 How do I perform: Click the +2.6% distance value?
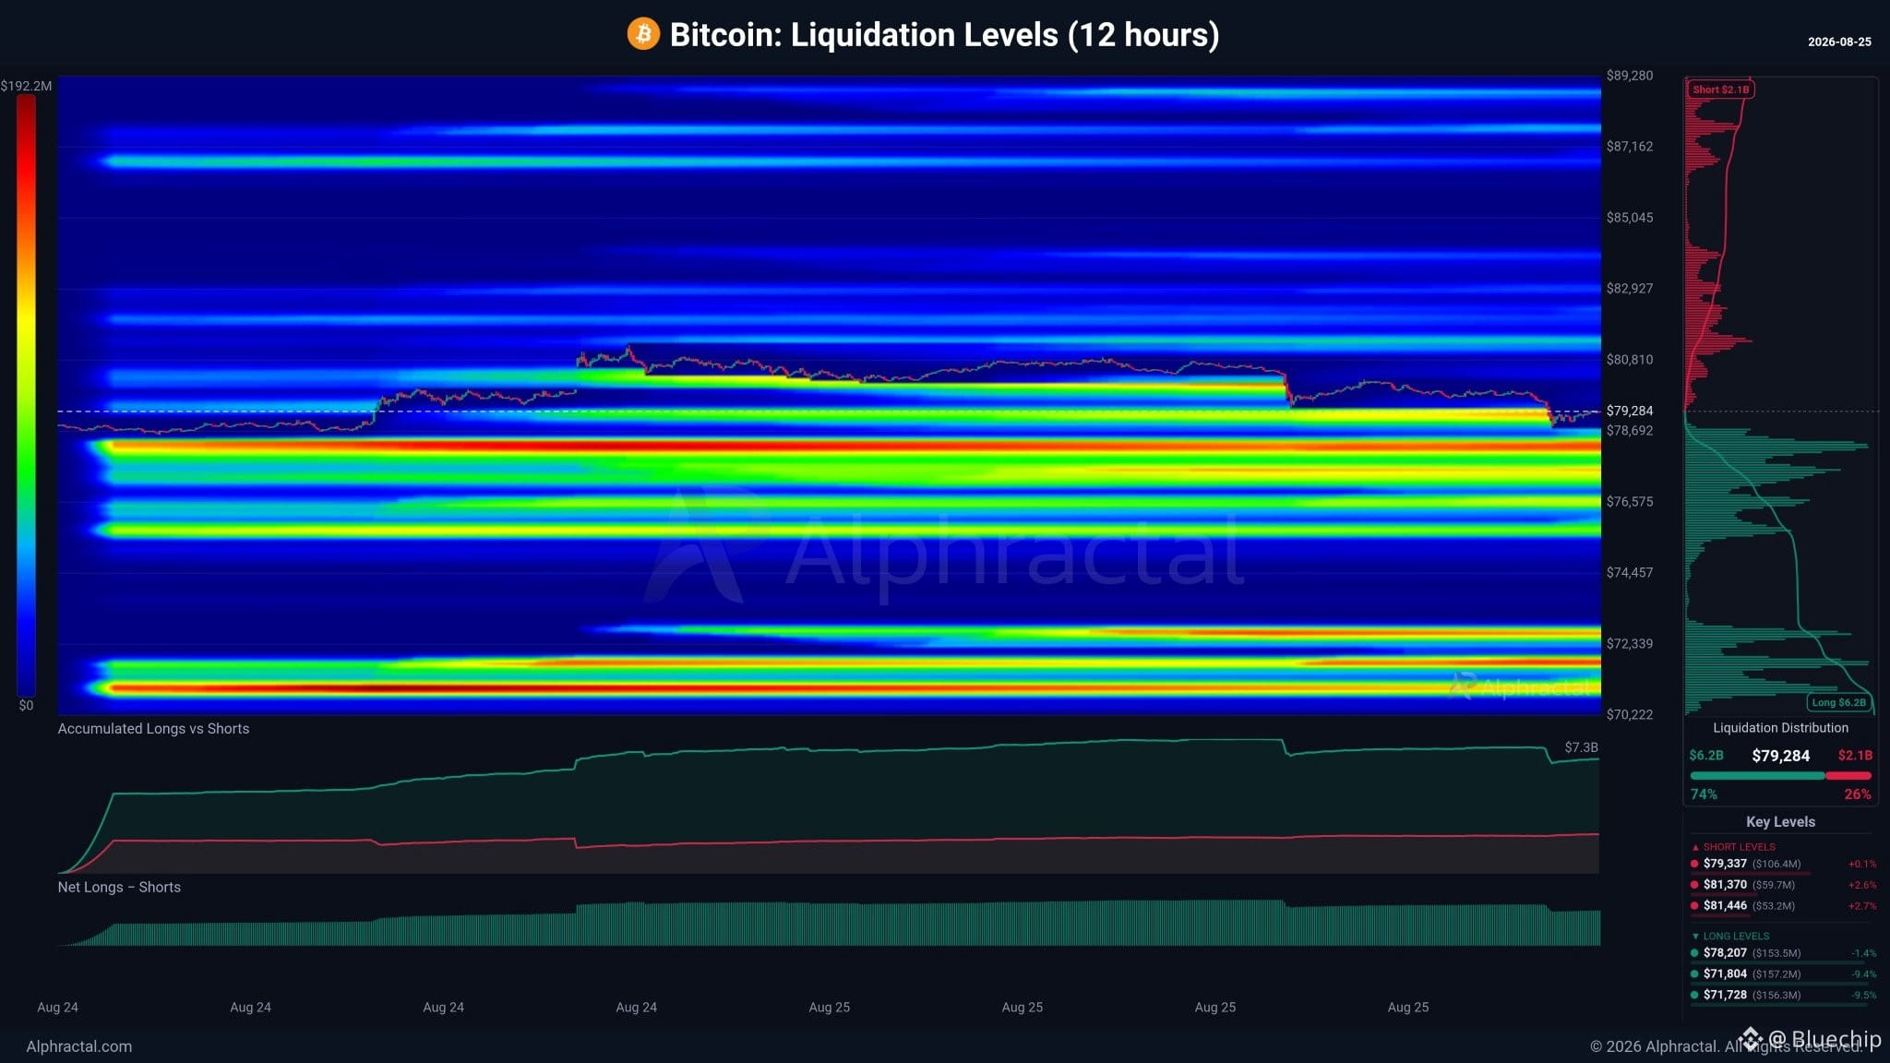1861,885
